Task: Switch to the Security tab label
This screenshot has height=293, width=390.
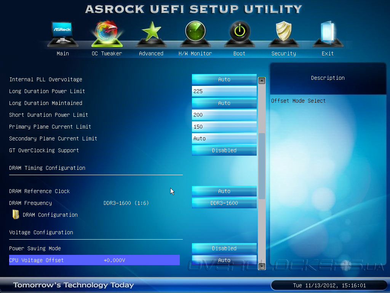Action: [283, 53]
